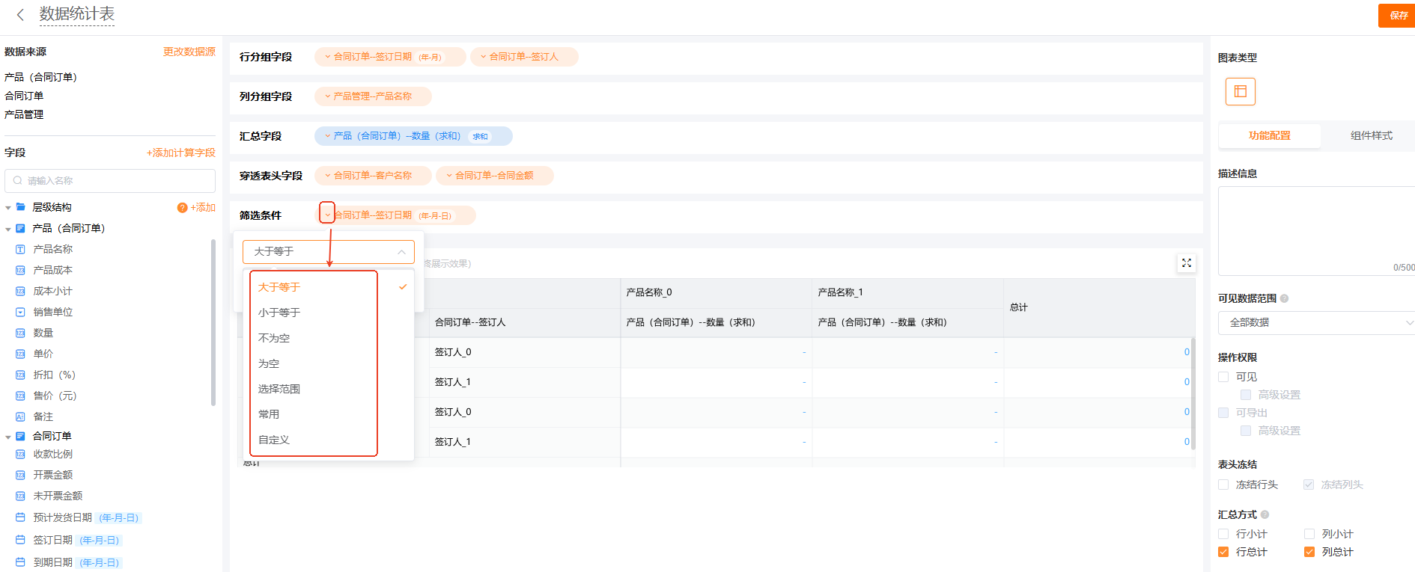
Task: Click the orange help icon beside 层级结构
Action: [182, 208]
